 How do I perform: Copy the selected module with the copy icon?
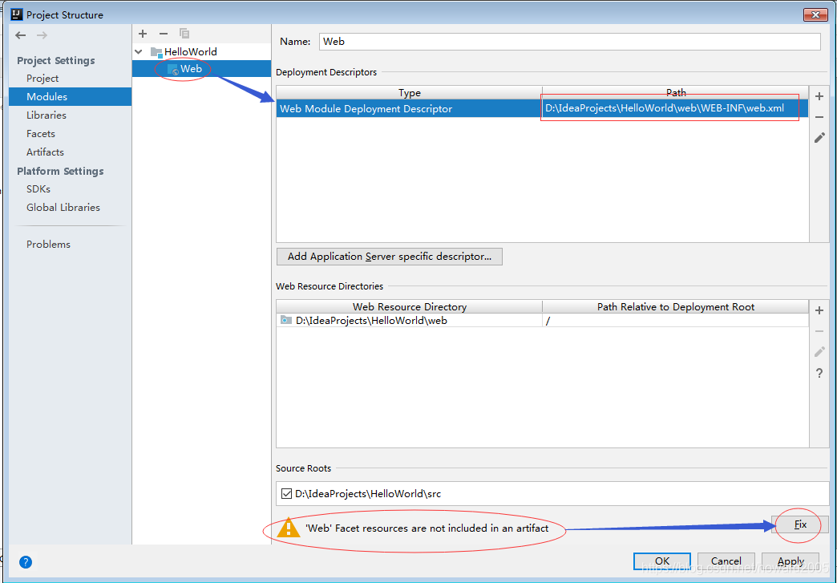[x=184, y=34]
